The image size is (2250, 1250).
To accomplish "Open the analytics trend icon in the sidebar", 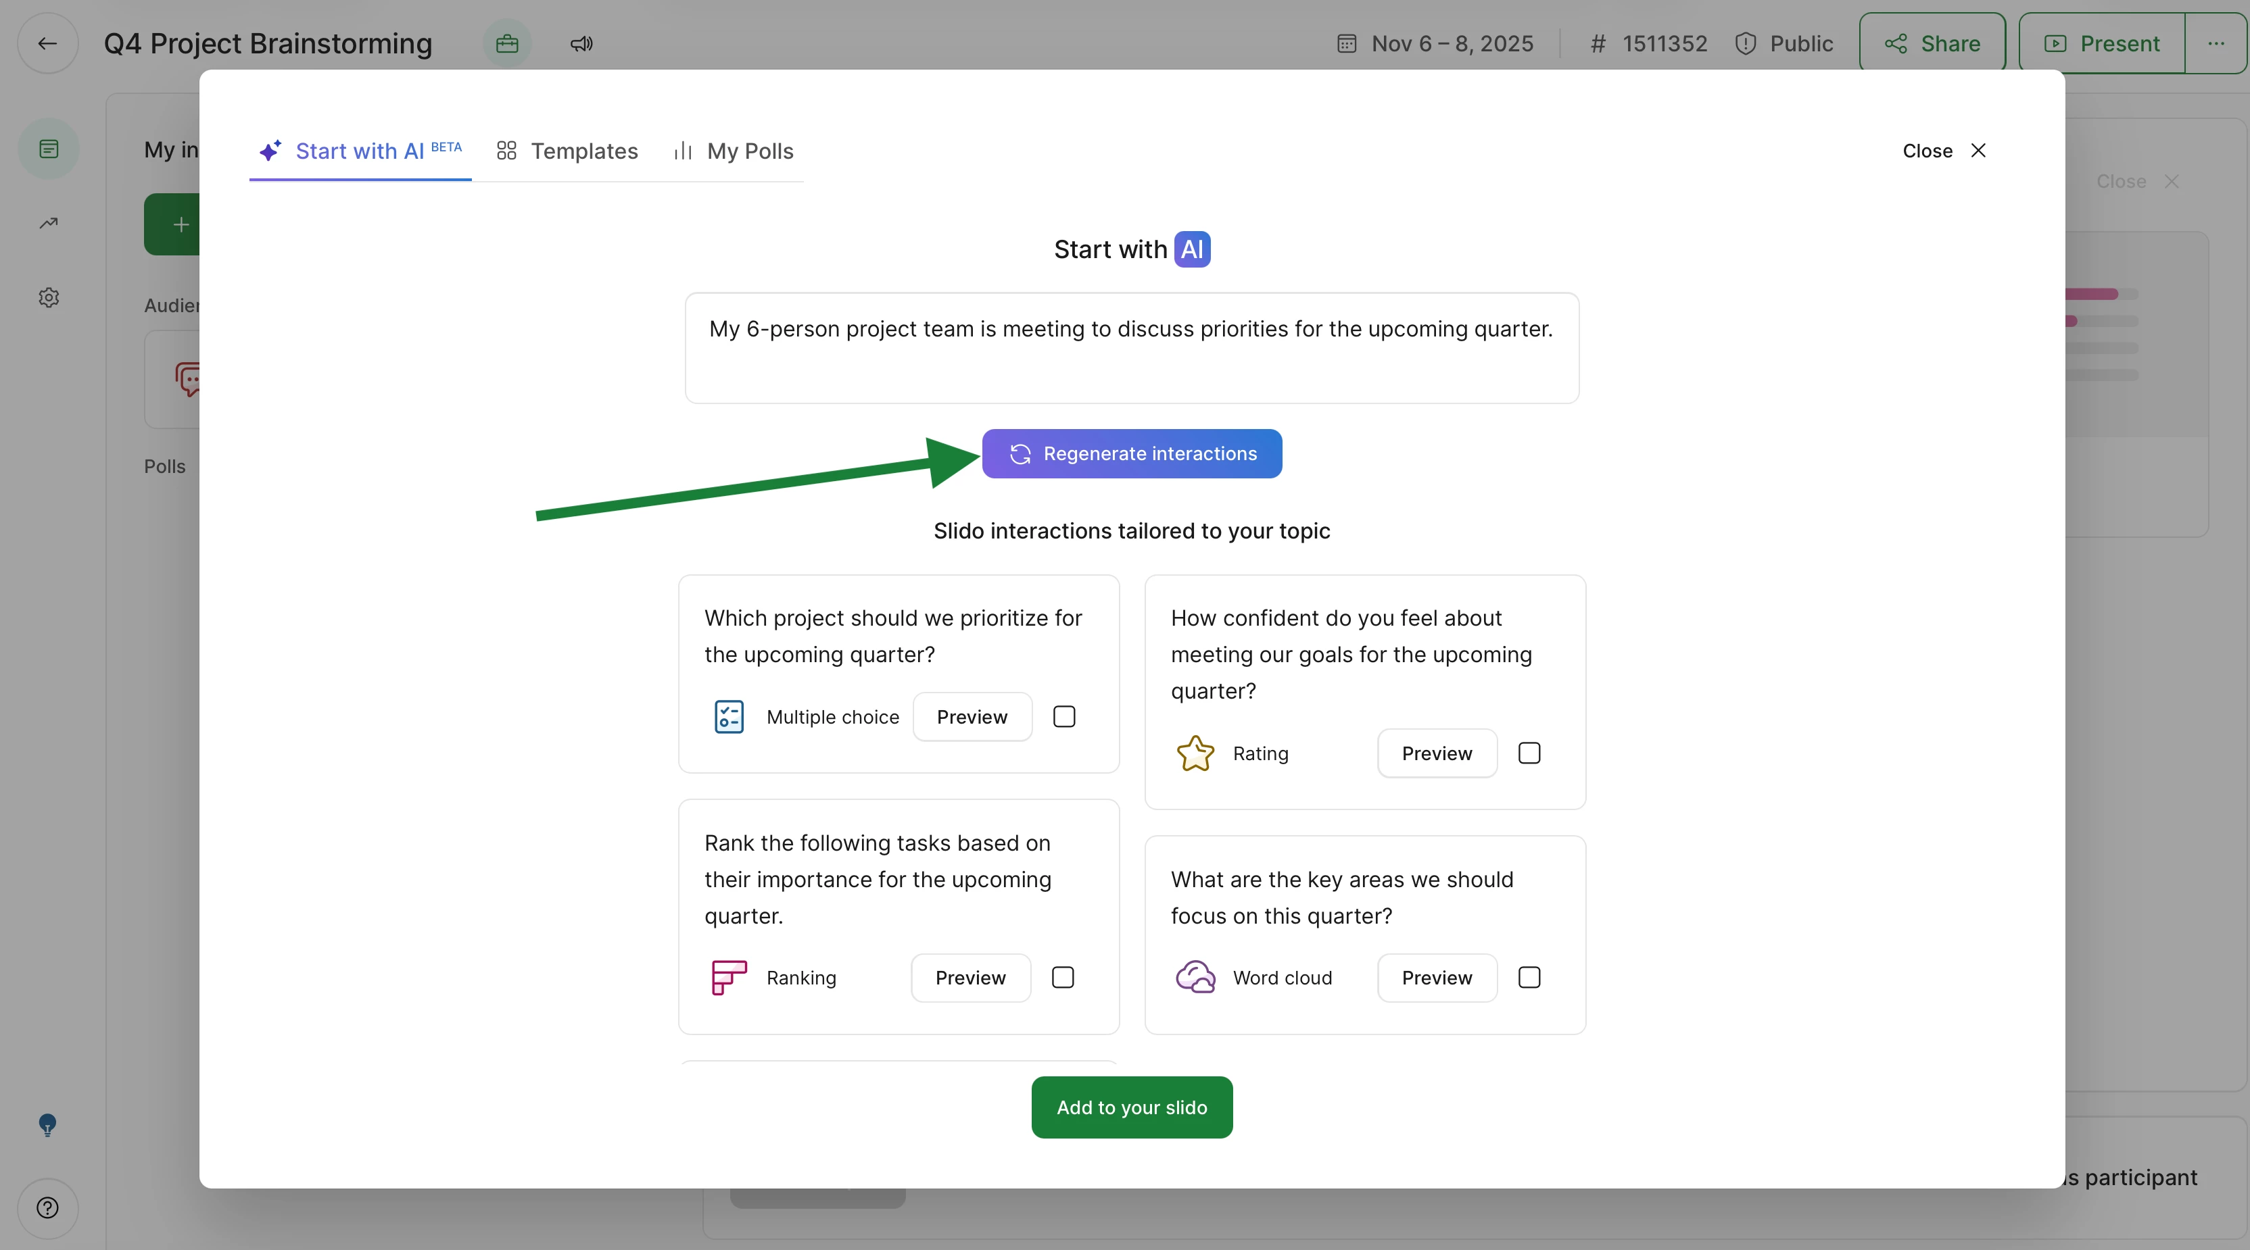I will pyautogui.click(x=49, y=224).
